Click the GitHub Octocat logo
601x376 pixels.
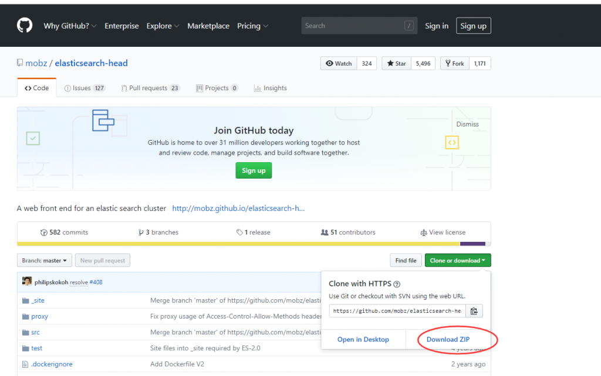coord(25,26)
